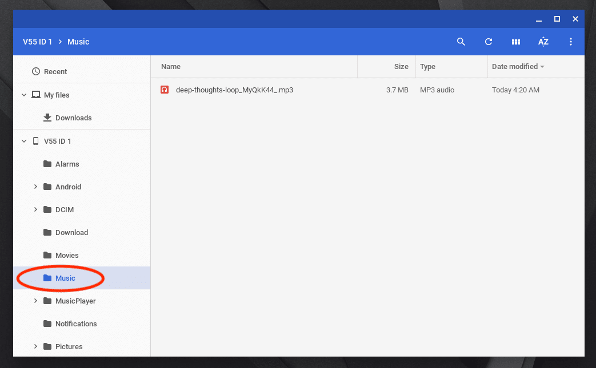Select the Downloads folder under My files
596x368 pixels.
[x=73, y=118]
